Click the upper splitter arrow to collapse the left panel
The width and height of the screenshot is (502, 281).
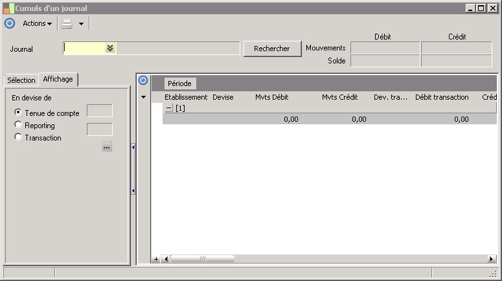pos(133,148)
